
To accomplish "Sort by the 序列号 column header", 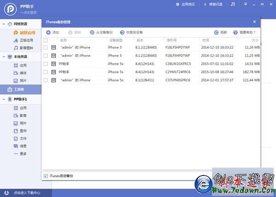I will click(x=172, y=40).
